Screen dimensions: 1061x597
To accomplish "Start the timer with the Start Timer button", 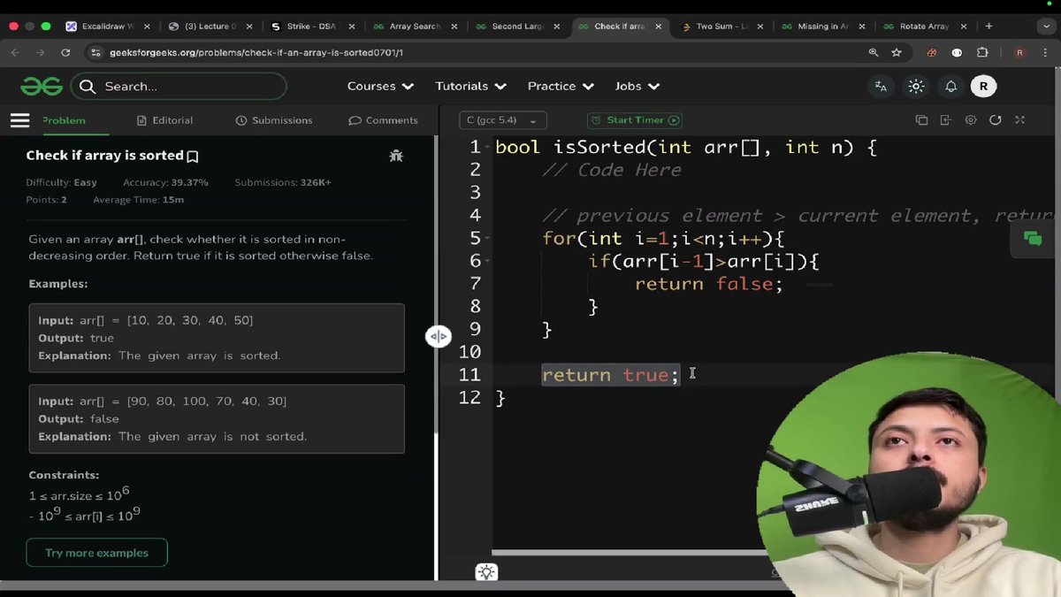I will [x=634, y=119].
